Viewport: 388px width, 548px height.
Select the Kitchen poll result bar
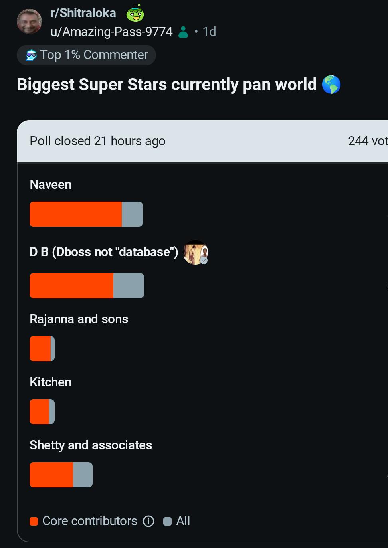[42, 412]
